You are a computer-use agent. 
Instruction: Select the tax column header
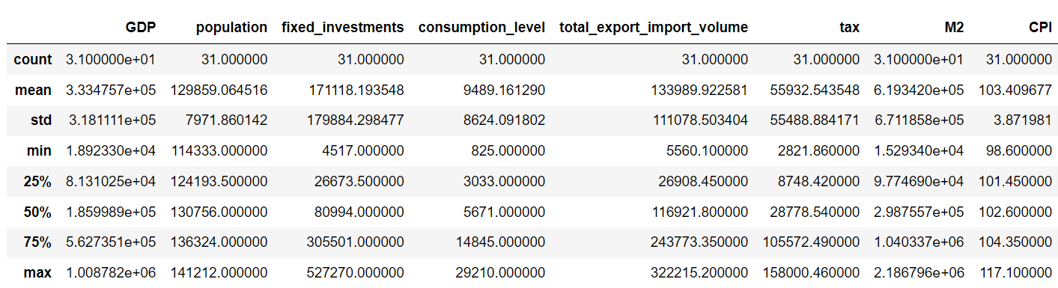pyautogui.click(x=850, y=28)
